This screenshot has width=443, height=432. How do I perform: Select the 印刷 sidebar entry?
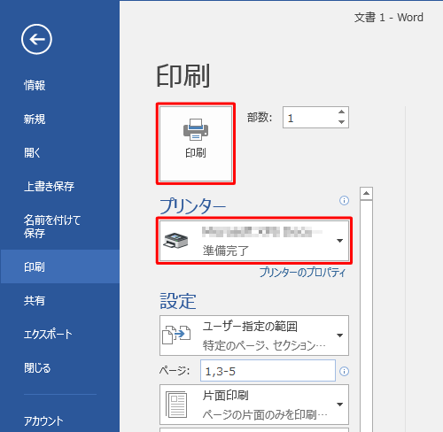tap(59, 266)
